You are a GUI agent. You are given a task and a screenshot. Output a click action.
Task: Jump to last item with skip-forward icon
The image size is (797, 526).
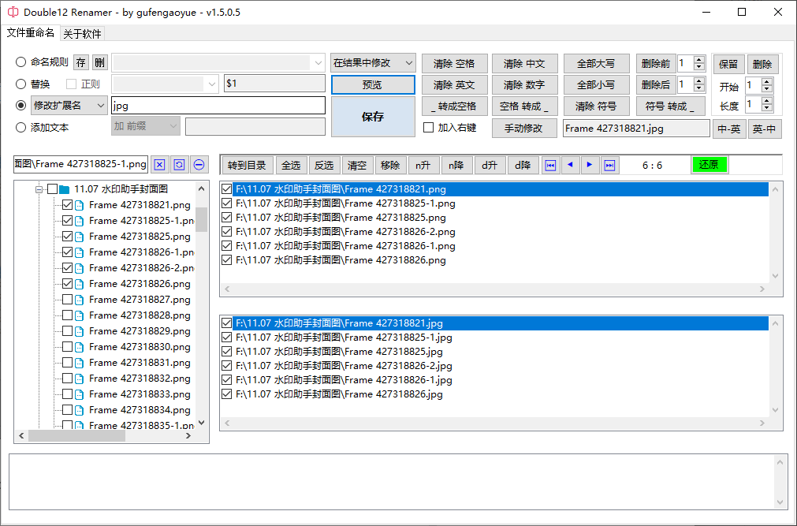point(610,166)
